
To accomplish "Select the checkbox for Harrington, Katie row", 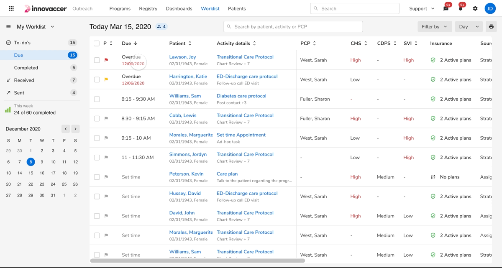I will tap(97, 79).
